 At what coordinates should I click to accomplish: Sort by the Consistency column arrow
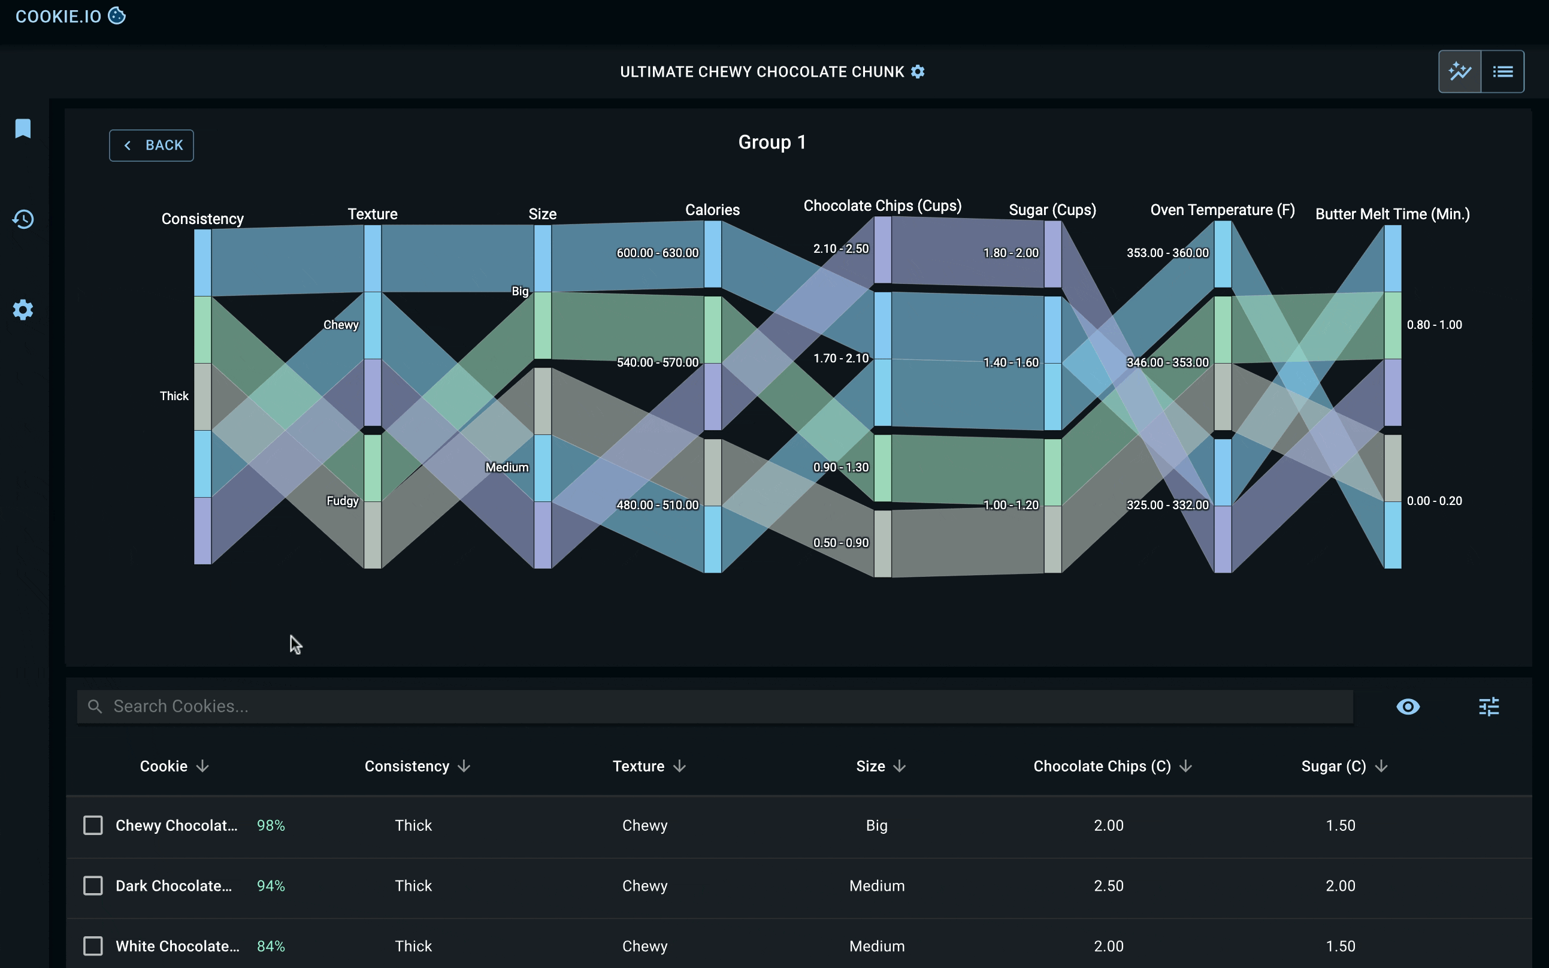tap(464, 766)
